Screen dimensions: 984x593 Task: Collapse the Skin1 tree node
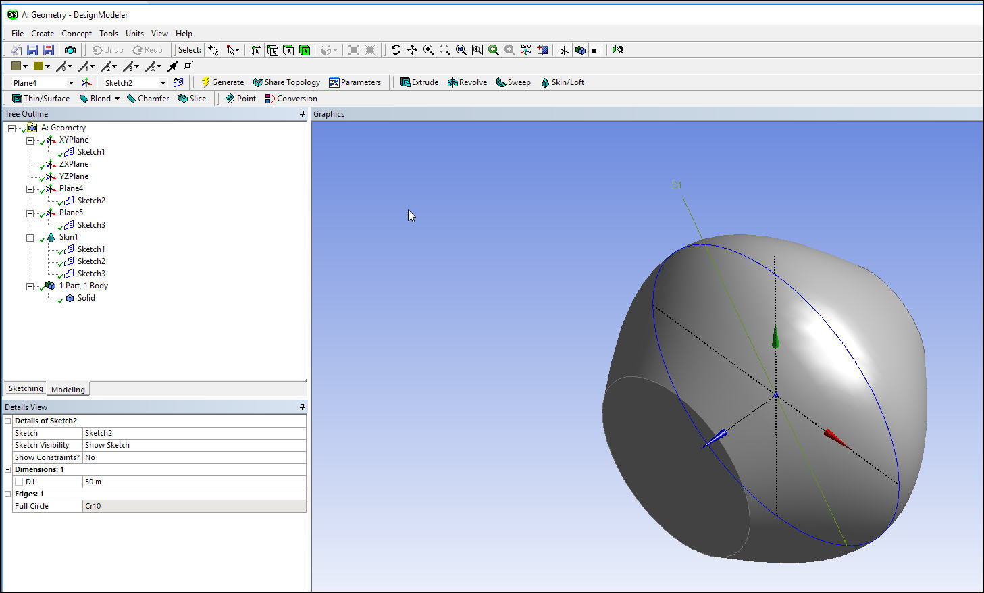[30, 237]
